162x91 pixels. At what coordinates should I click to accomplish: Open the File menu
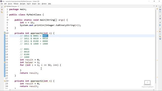(x=2, y=4)
